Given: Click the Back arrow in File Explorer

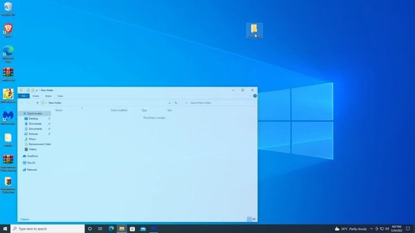Looking at the screenshot, I should (22, 103).
